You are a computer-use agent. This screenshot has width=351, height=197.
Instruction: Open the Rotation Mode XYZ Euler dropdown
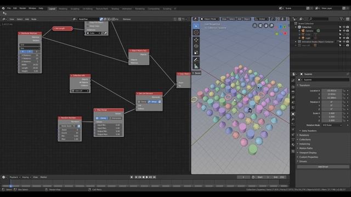coord(332,125)
